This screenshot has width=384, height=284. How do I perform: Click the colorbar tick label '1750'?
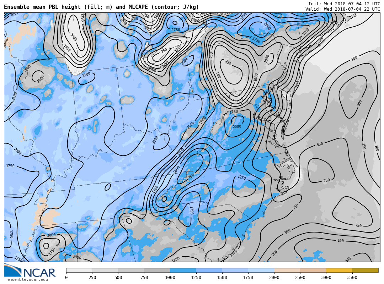point(248,277)
